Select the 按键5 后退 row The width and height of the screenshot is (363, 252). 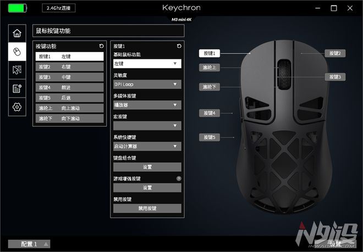pyautogui.click(x=69, y=98)
